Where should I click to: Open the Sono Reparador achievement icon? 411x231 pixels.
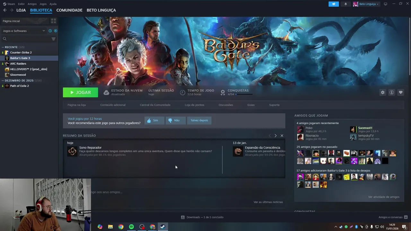(x=72, y=151)
